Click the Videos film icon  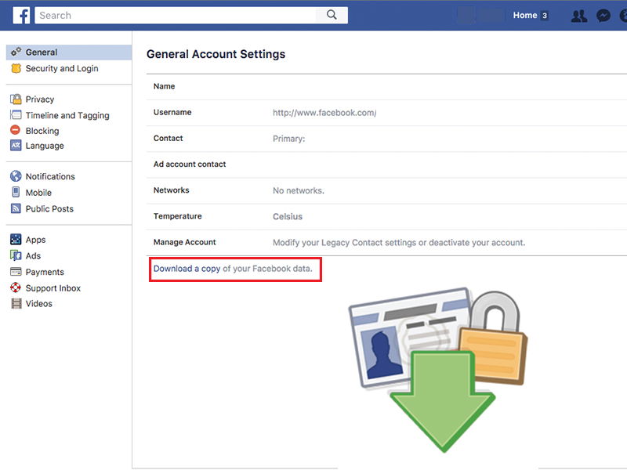click(16, 303)
